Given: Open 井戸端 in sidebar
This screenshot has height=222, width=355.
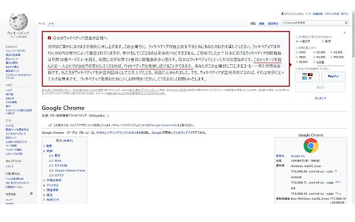Looking at the screenshot, I should [x=9, y=94].
